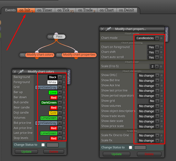Pin the Modify chart properties panel
The image size is (176, 161).
(x=108, y=29)
